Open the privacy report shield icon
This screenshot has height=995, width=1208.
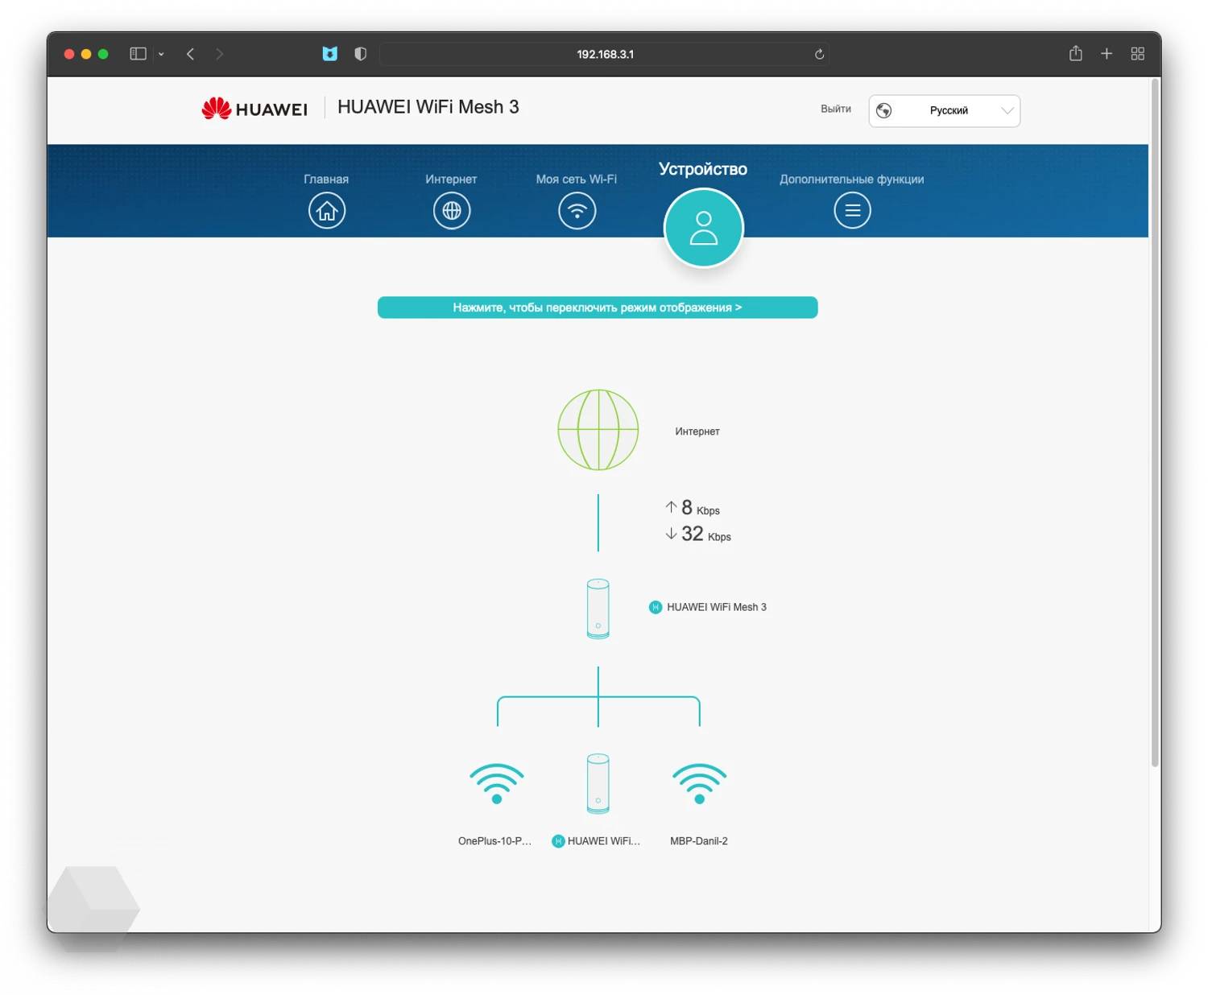[x=360, y=54]
